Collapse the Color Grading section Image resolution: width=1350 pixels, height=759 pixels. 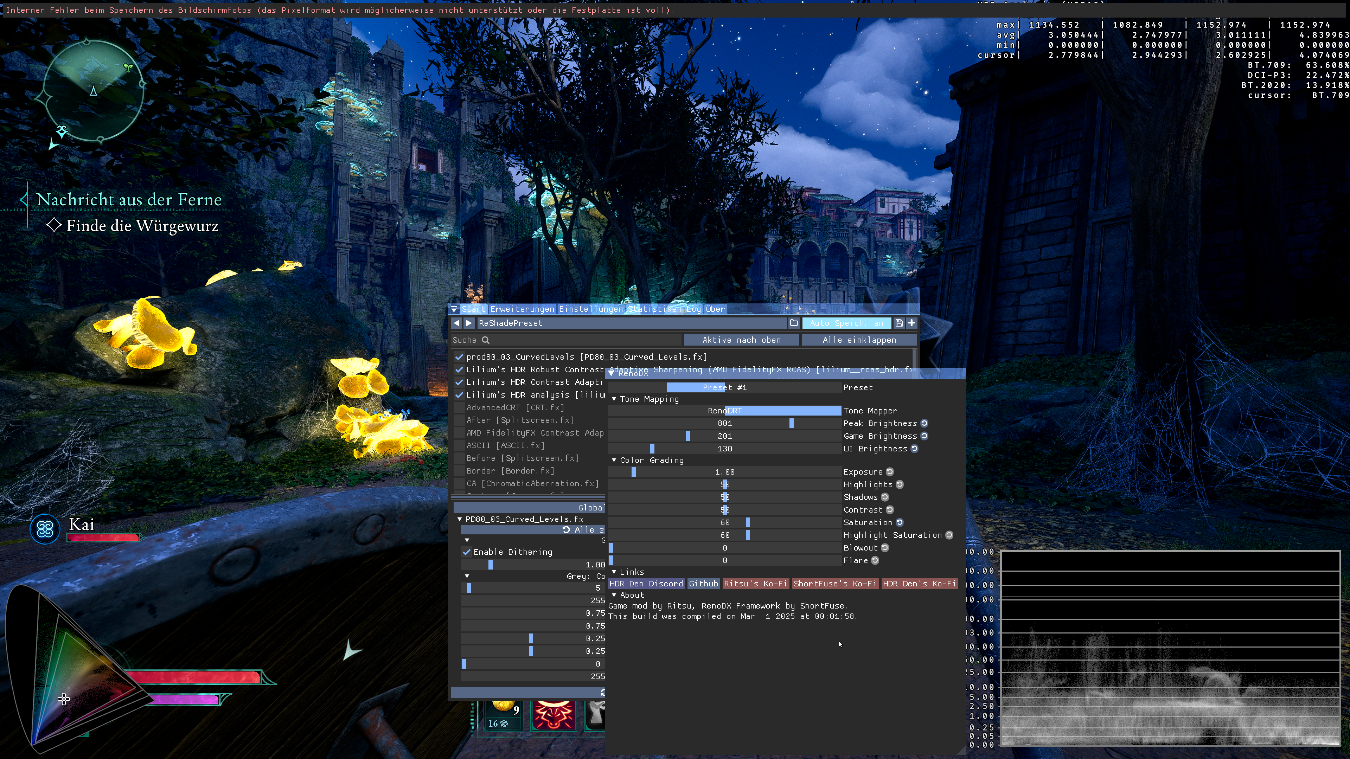tap(614, 460)
